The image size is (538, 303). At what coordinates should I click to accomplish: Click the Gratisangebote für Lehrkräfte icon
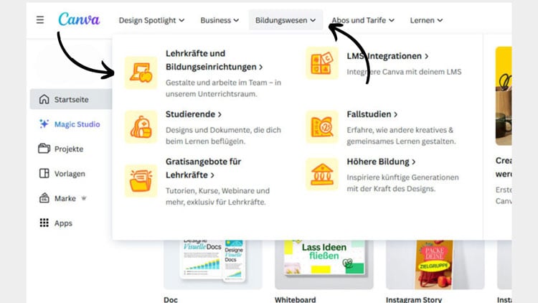tap(141, 180)
